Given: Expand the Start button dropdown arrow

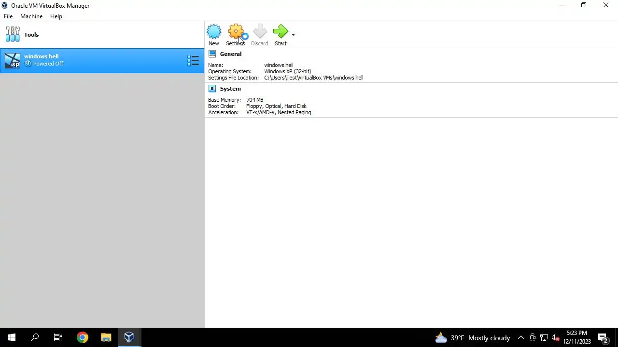Looking at the screenshot, I should (x=293, y=35).
